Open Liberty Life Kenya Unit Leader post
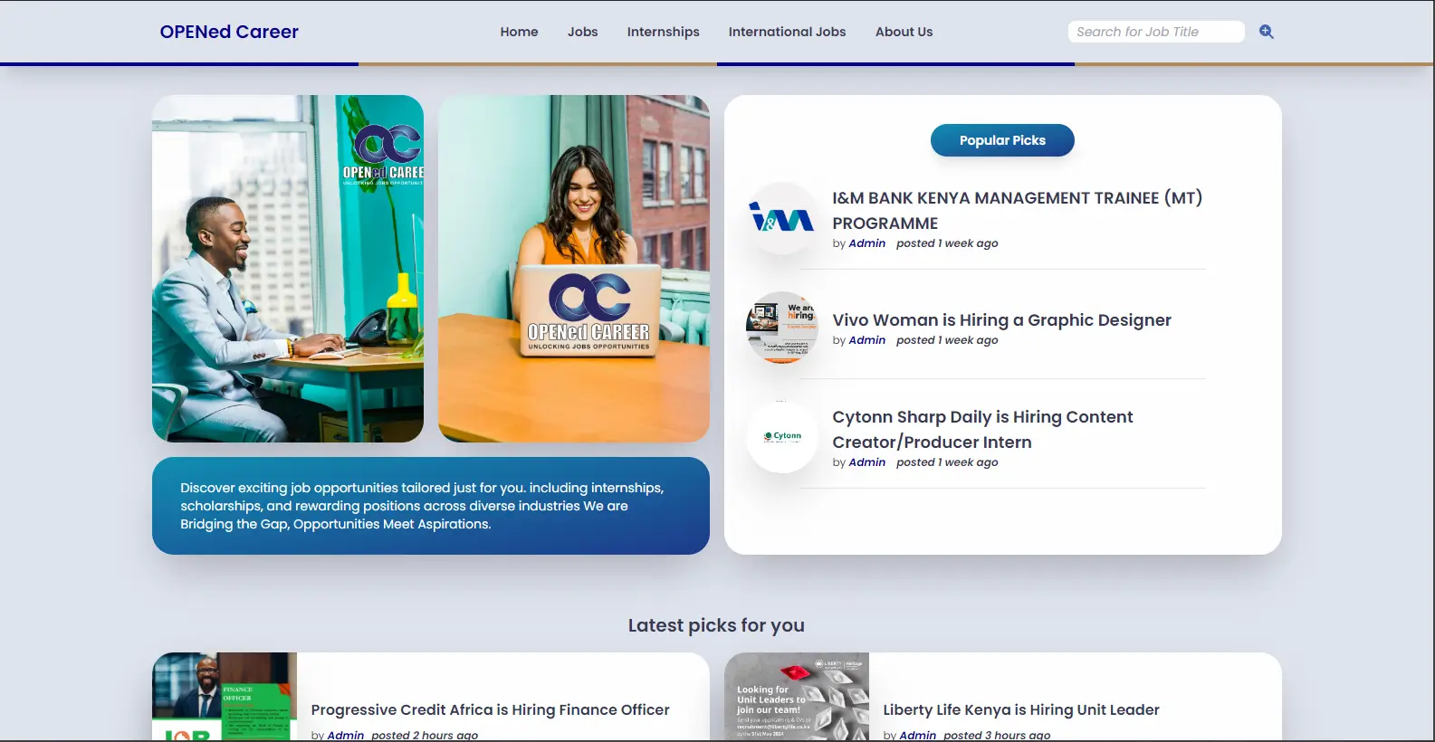The width and height of the screenshot is (1435, 742). pyautogui.click(x=1020, y=710)
